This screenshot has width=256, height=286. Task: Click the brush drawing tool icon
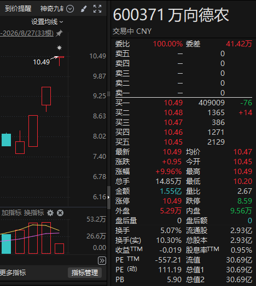coord(84,9)
